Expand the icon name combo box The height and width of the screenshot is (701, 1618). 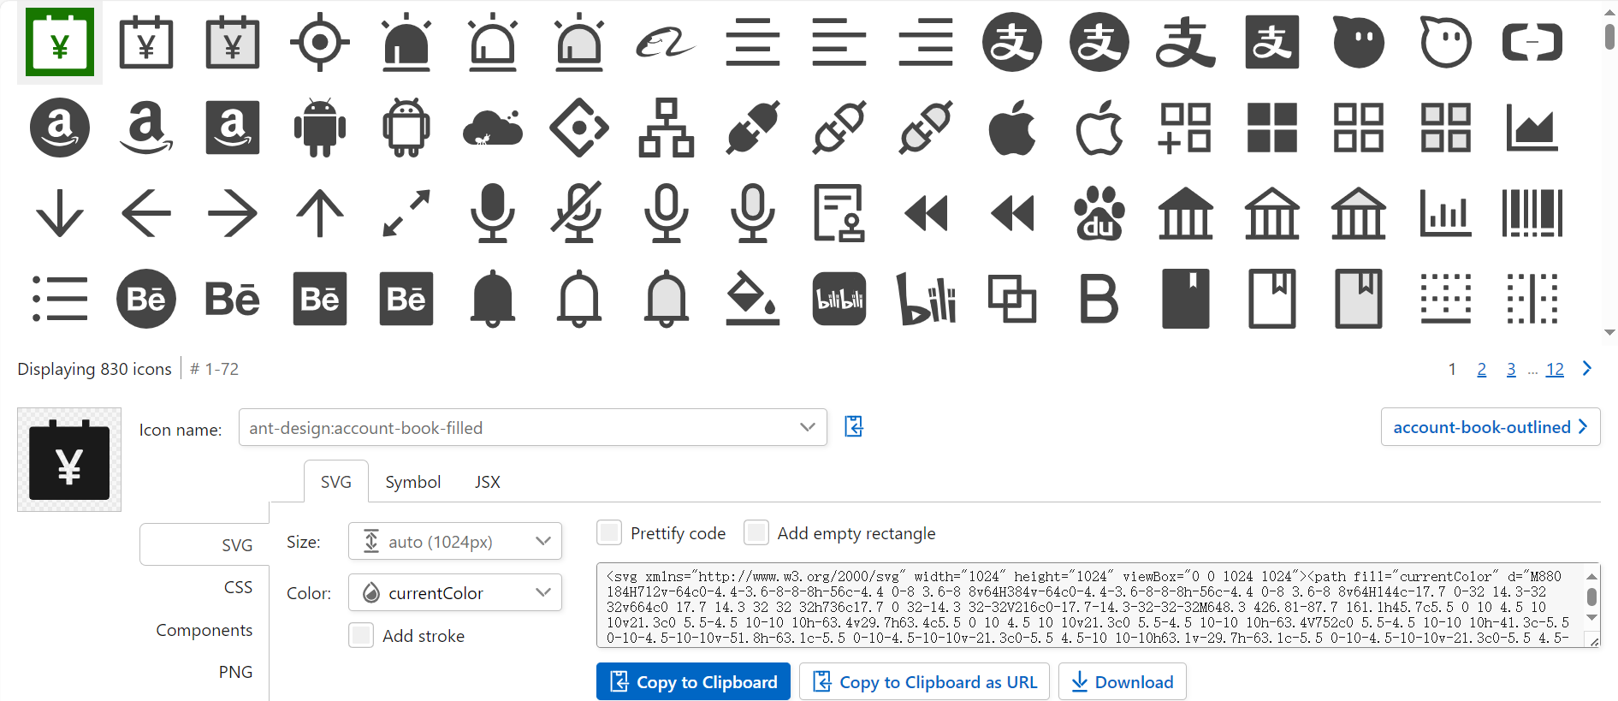807,427
